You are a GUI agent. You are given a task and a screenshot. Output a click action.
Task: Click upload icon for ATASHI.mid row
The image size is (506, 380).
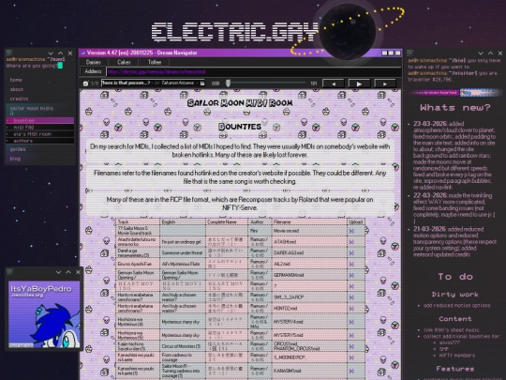[x=351, y=242]
